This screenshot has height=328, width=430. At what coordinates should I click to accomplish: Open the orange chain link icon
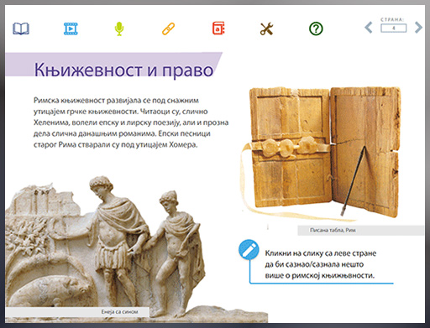(x=168, y=29)
